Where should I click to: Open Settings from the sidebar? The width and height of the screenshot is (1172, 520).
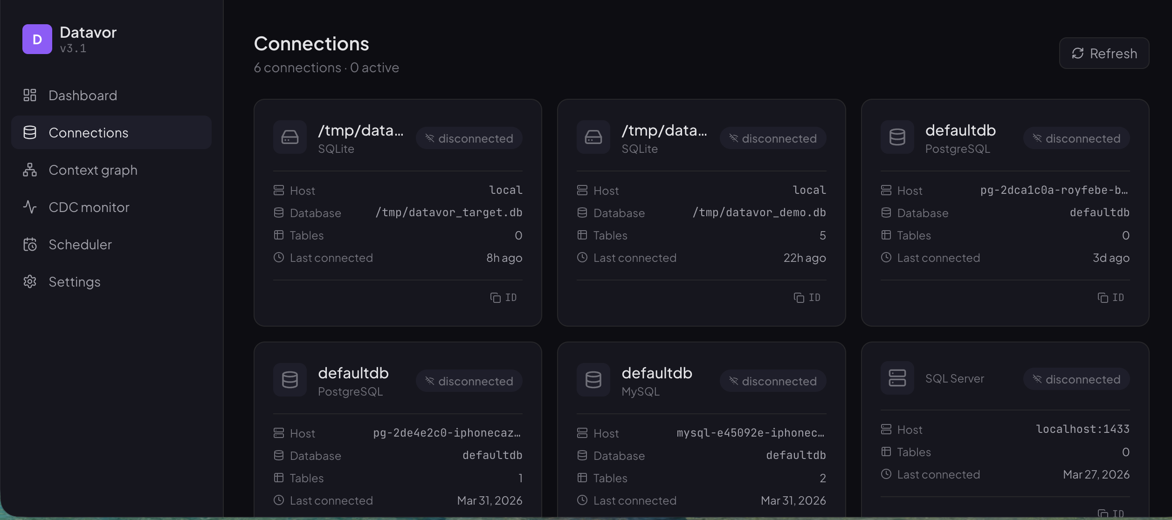111,282
